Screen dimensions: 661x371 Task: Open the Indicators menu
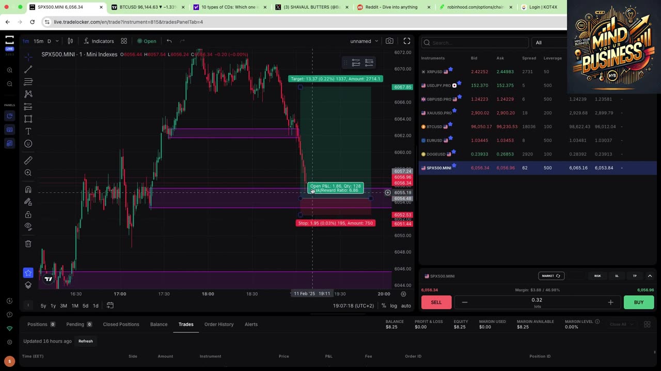pos(99,41)
